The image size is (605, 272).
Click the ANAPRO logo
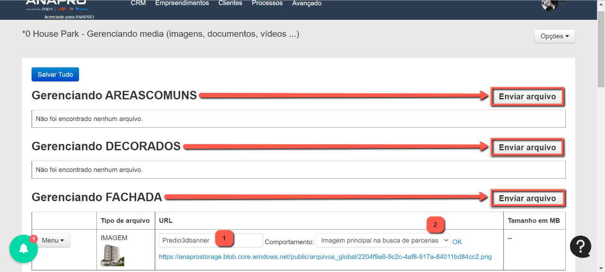(x=56, y=5)
